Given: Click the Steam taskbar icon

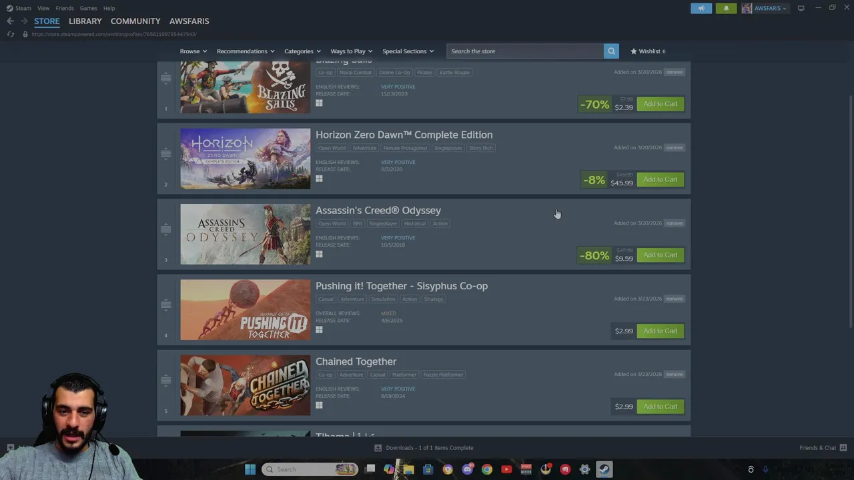Looking at the screenshot, I should click(604, 469).
